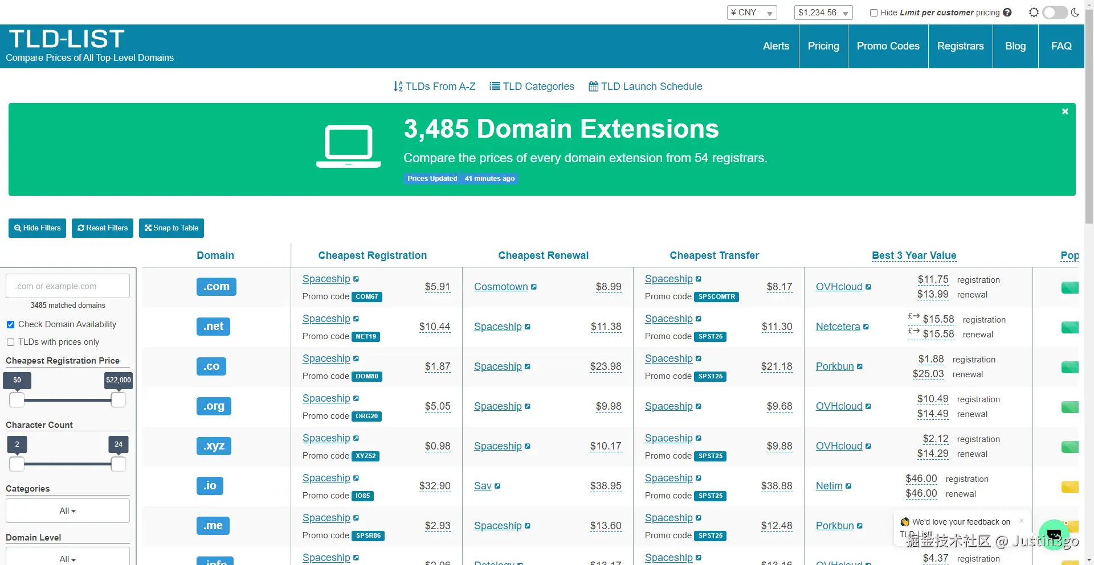Click the Hide Filters button
1094x565 pixels.
coord(38,228)
